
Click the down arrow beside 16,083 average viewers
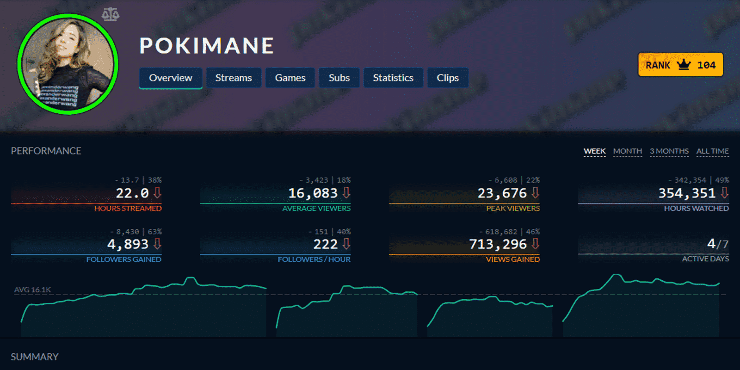tap(346, 192)
